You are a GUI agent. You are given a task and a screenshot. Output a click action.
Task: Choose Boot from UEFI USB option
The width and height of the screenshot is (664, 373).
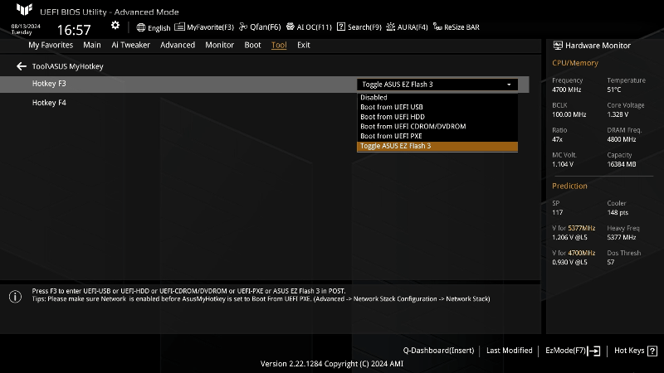[x=437, y=107]
